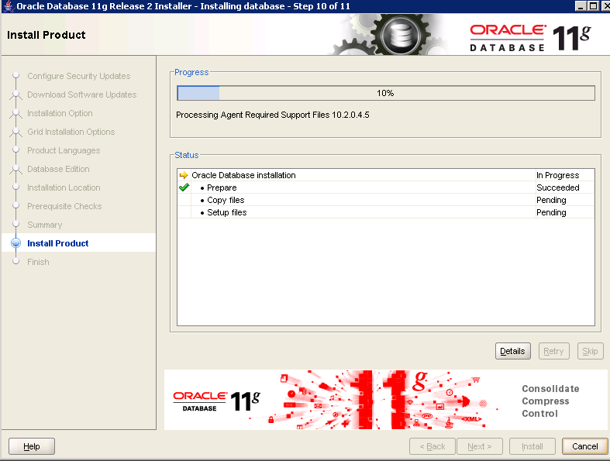Click the In Progress status text
The height and width of the screenshot is (461, 610).
point(557,175)
